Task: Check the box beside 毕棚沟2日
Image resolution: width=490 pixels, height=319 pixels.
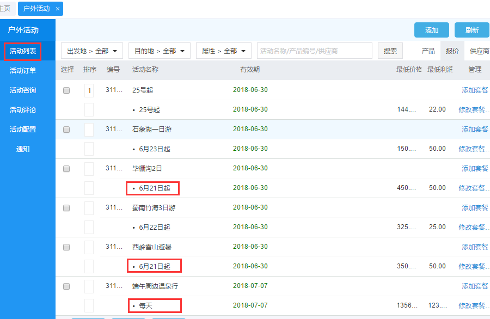Action: [66, 169]
